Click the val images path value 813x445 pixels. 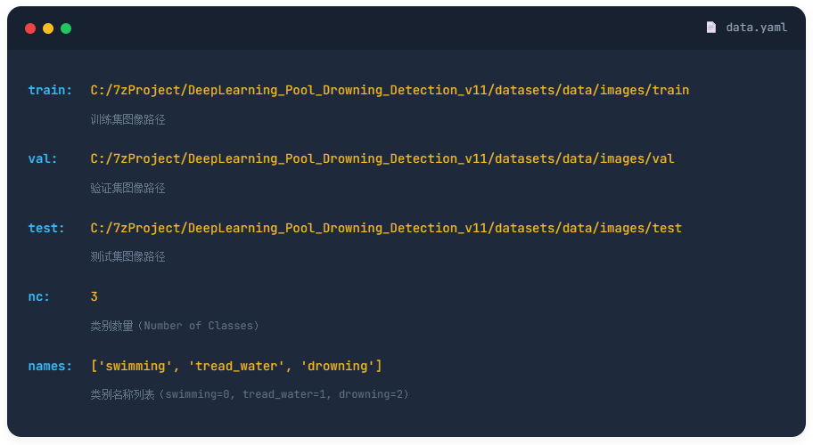pos(382,158)
